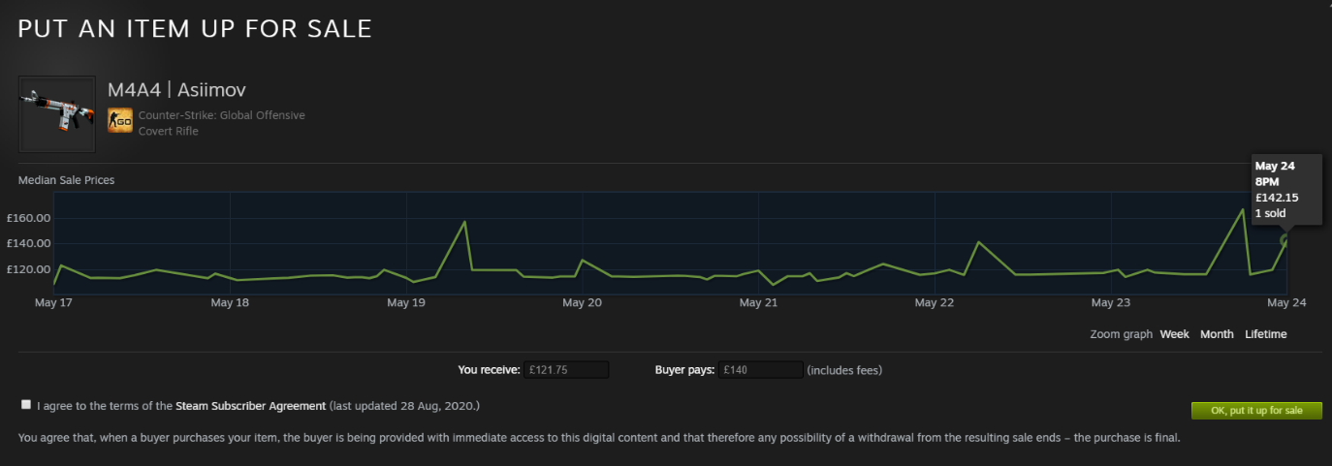This screenshot has width=1332, height=466.
Task: Click the May 24 data point marker
Action: [x=1285, y=240]
